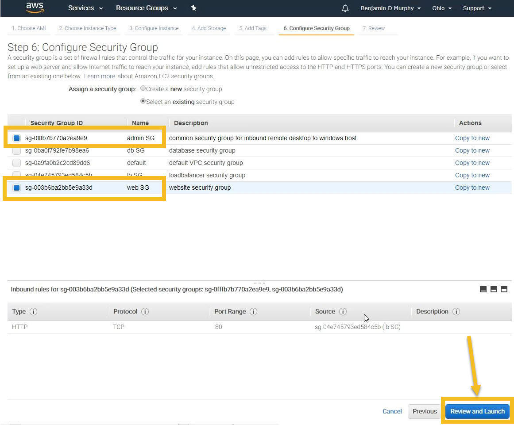This screenshot has height=425, width=514.
Task: Click info icon next to Port Range column
Action: [253, 311]
